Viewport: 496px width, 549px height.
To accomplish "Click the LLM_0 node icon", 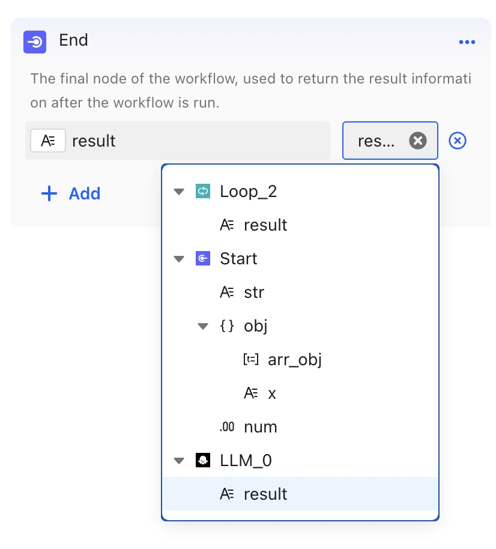I will tap(203, 461).
